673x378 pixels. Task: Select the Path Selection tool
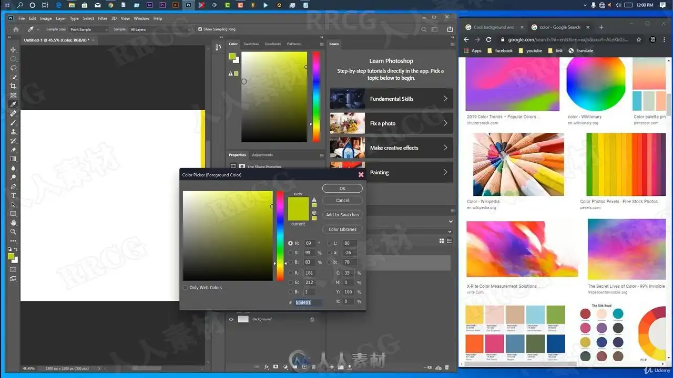[14, 204]
